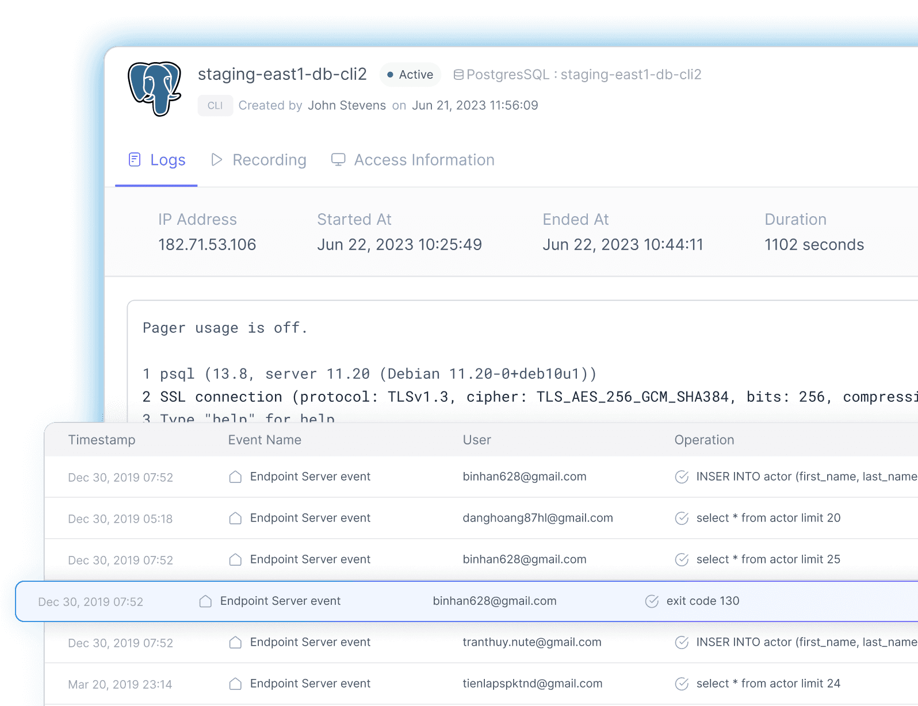Screen dimensions: 918x706
Task: Open the Access Information tab
Action: pyautogui.click(x=412, y=160)
